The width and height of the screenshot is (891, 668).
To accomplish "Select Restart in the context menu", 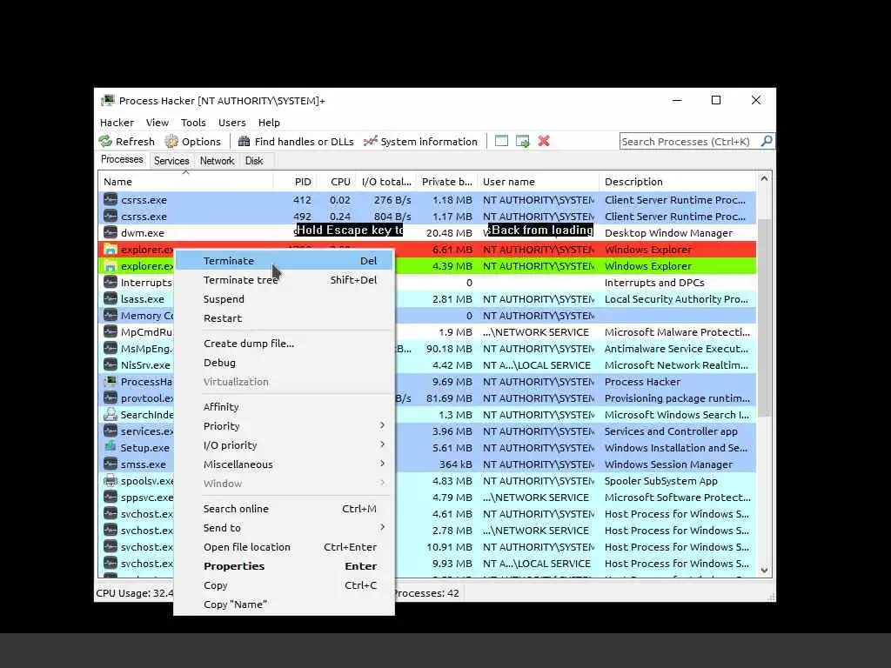I will point(285,318).
